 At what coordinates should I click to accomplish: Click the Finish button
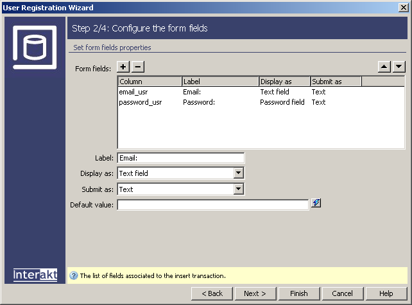pos(298,293)
